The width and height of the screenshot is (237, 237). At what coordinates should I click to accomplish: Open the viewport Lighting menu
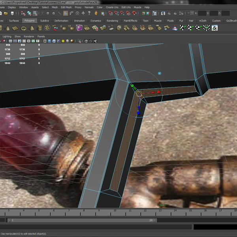[7, 36]
